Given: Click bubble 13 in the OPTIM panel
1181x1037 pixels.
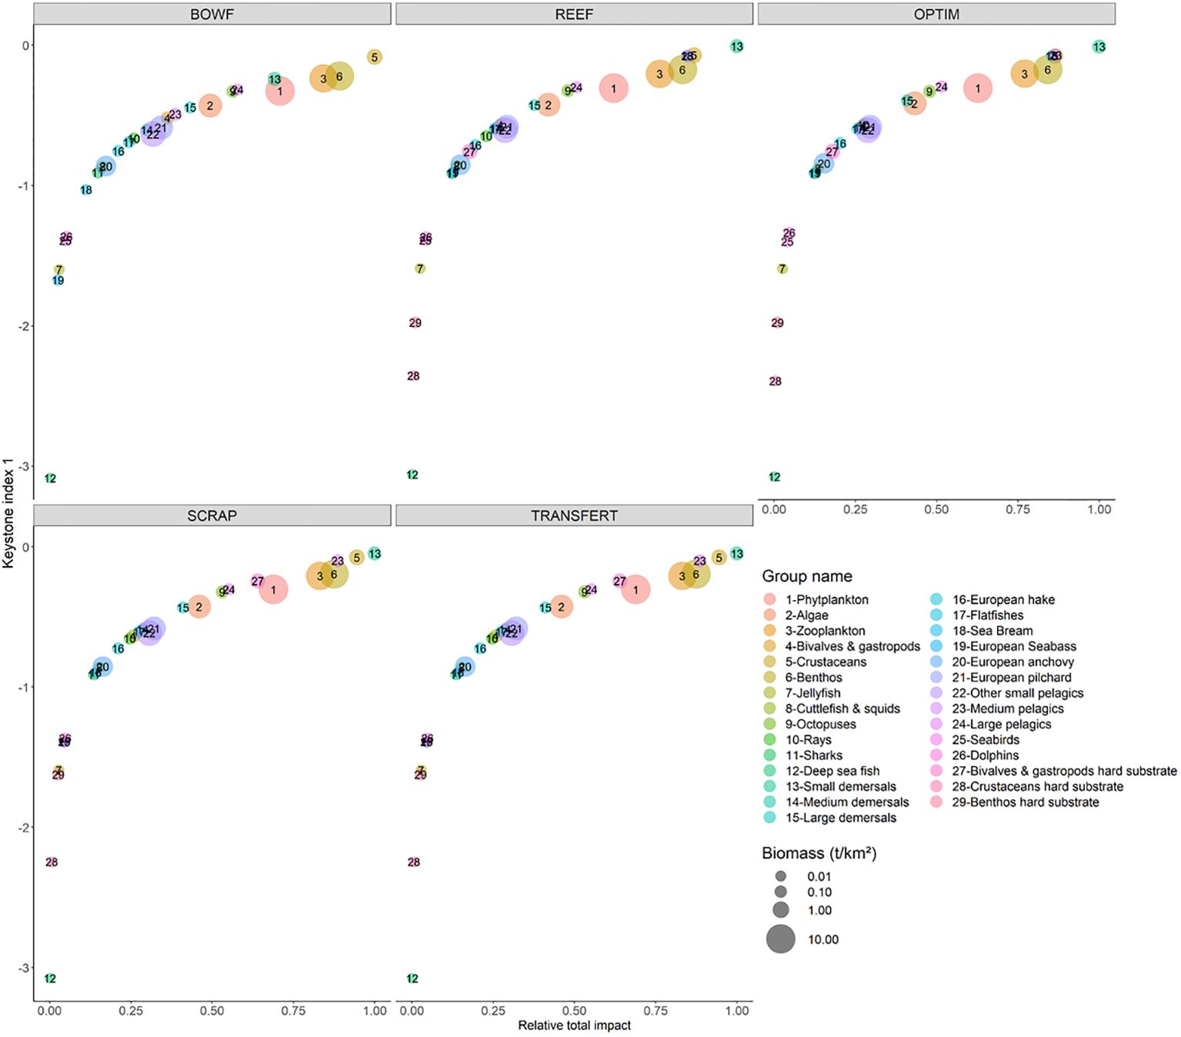Looking at the screenshot, I should point(1099,47).
